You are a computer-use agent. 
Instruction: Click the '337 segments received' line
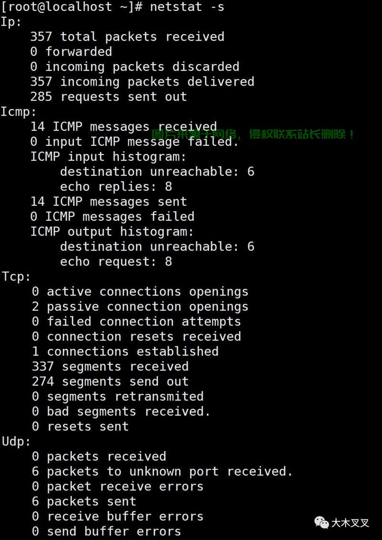tap(110, 366)
